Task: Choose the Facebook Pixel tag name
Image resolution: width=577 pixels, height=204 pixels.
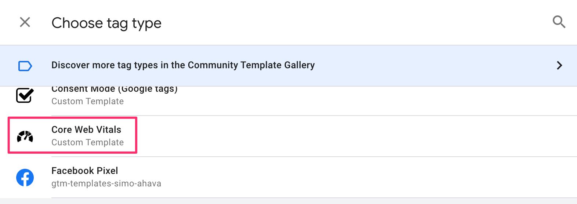Action: 85,171
